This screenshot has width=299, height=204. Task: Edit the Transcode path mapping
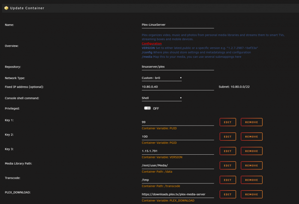click(228, 180)
